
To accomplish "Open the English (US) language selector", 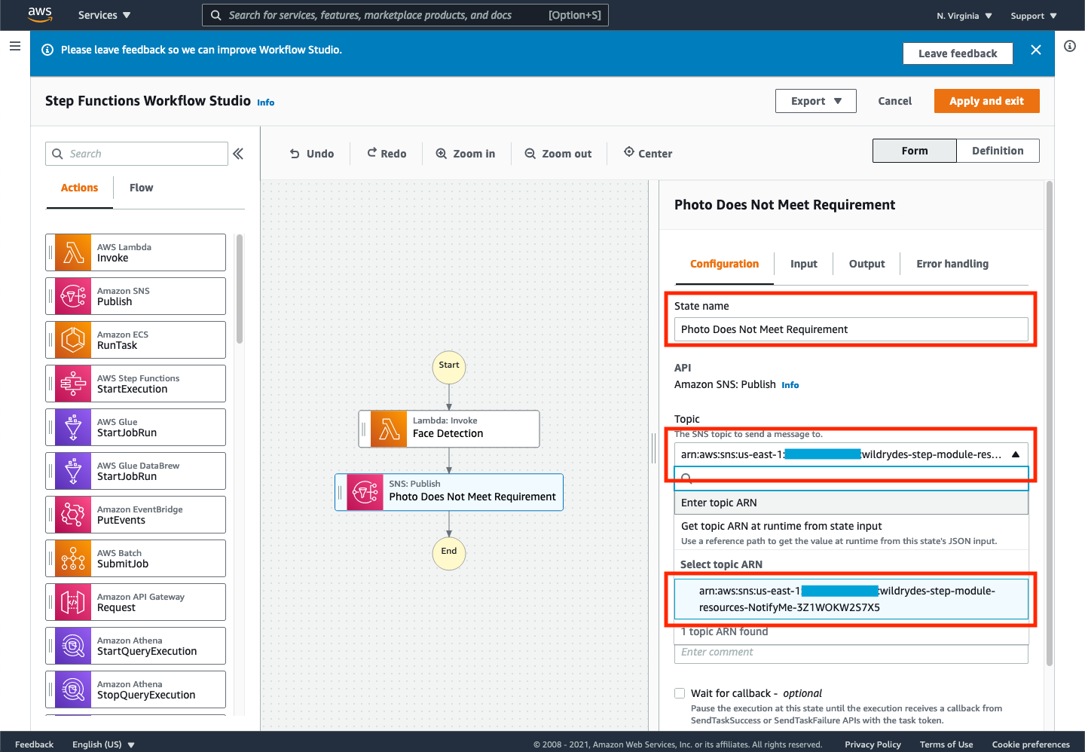I will click(103, 744).
